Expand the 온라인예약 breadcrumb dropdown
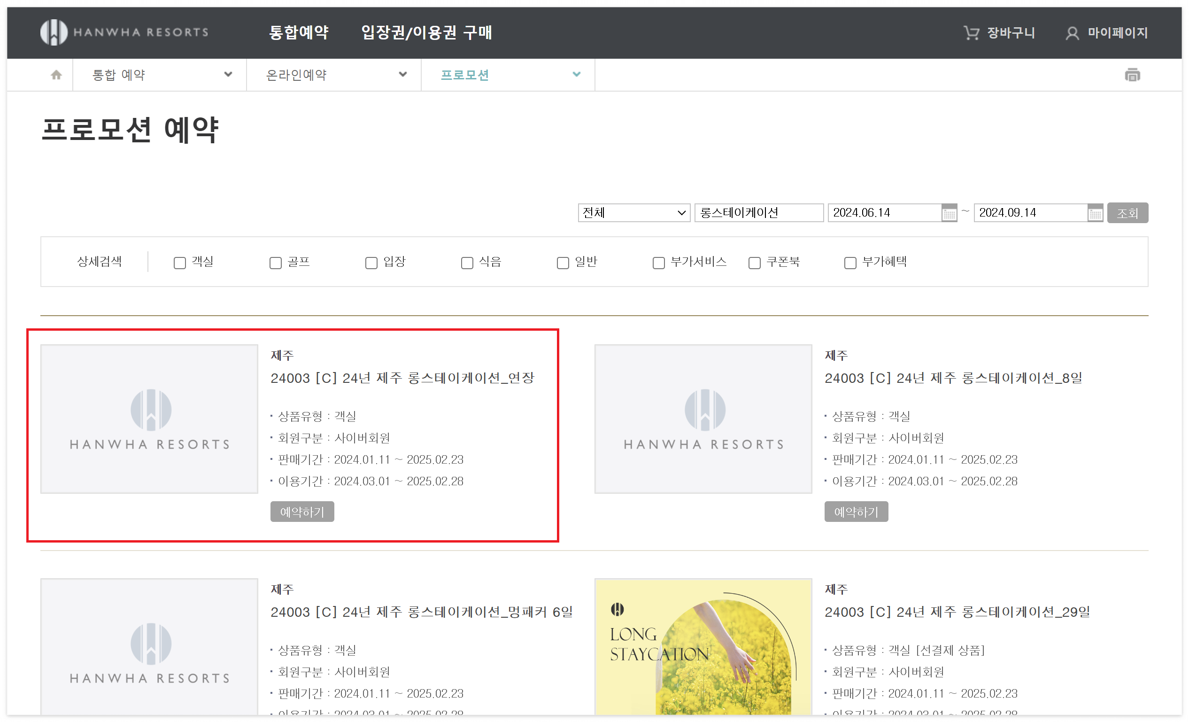This screenshot has width=1189, height=722. pyautogui.click(x=334, y=75)
